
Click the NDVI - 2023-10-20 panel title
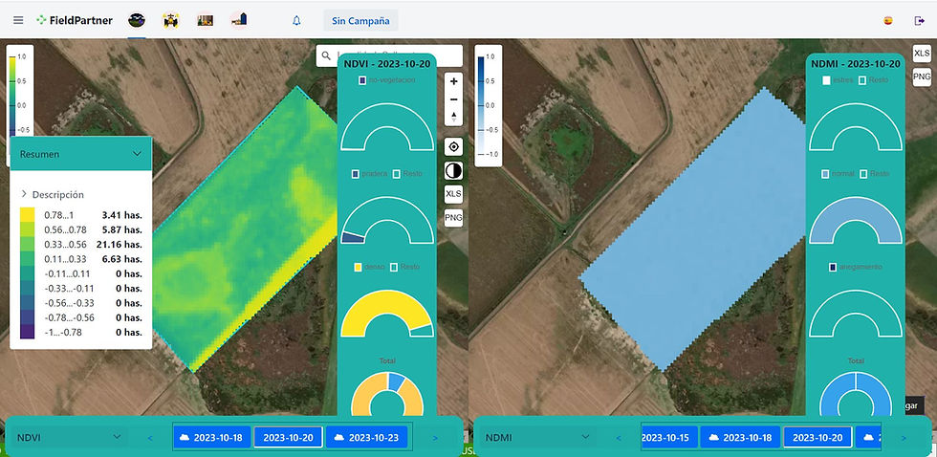(x=386, y=64)
